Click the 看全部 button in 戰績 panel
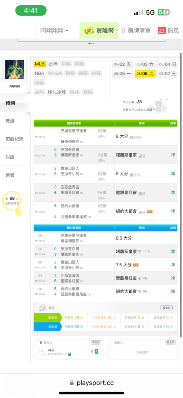This screenshot has width=183, height=398. 167,308
